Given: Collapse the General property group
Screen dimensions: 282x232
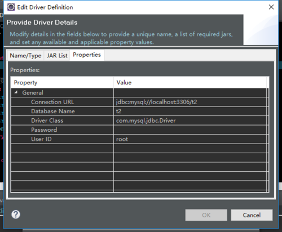Looking at the screenshot, I should 16,92.
